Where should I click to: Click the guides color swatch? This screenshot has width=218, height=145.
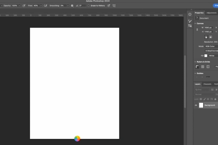pyautogui.click(x=208, y=77)
